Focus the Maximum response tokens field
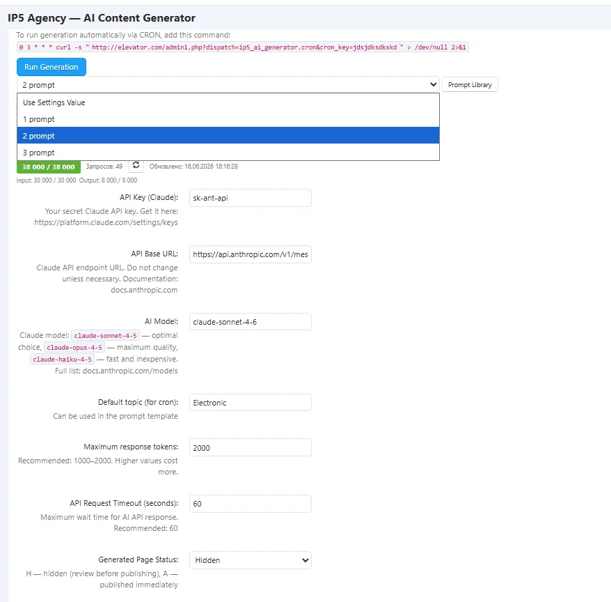The height and width of the screenshot is (602, 611). click(250, 447)
